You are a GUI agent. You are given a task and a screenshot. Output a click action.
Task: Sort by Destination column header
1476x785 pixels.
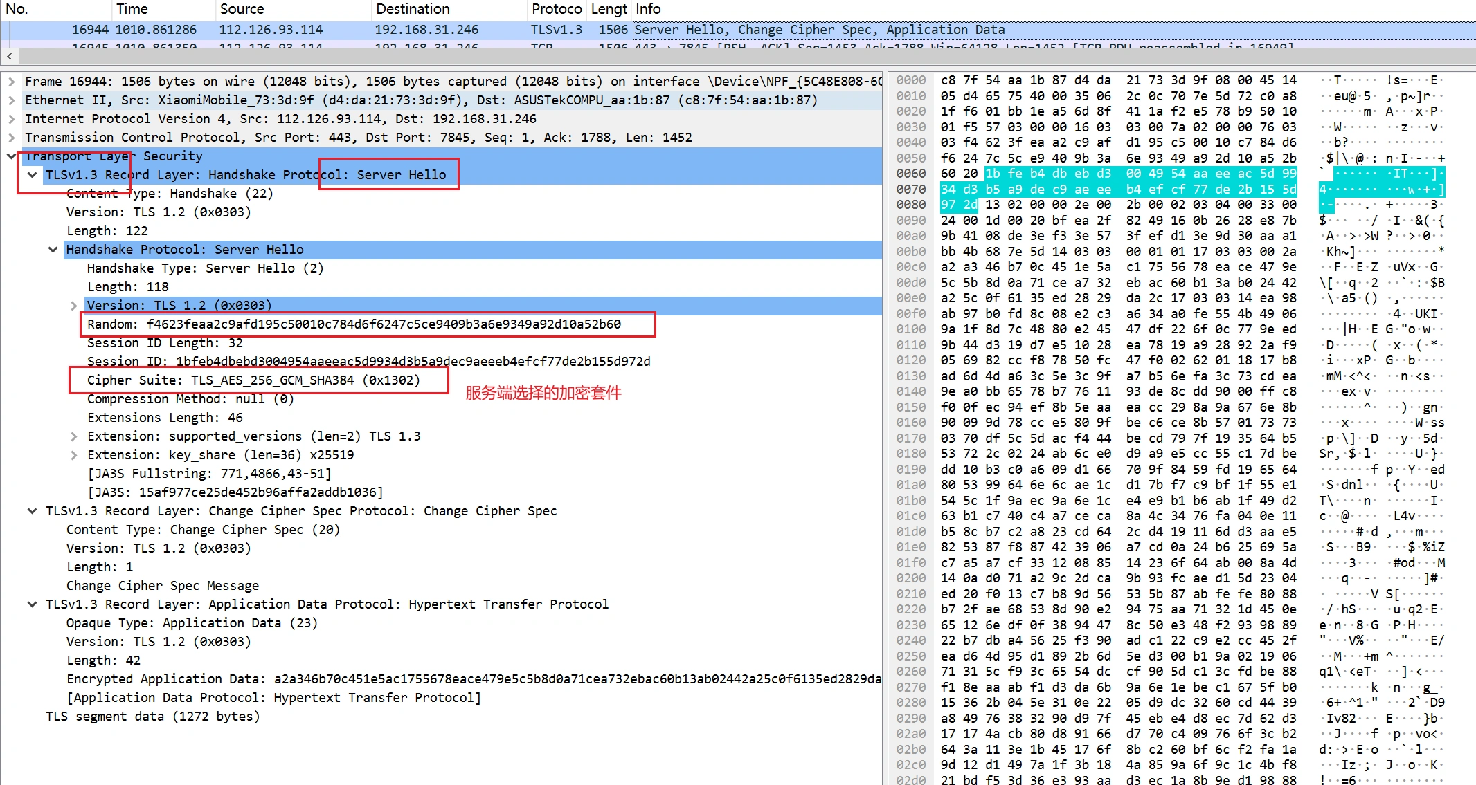[x=413, y=9]
